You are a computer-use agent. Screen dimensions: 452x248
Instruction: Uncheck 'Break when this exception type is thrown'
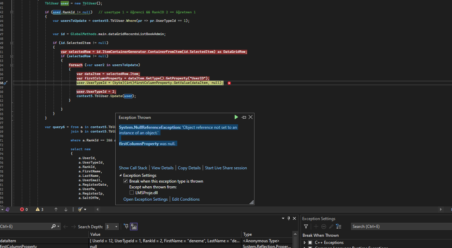(126, 181)
